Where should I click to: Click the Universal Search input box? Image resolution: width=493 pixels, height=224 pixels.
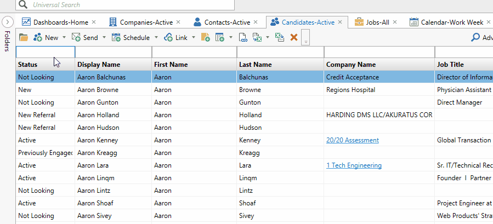125,5
